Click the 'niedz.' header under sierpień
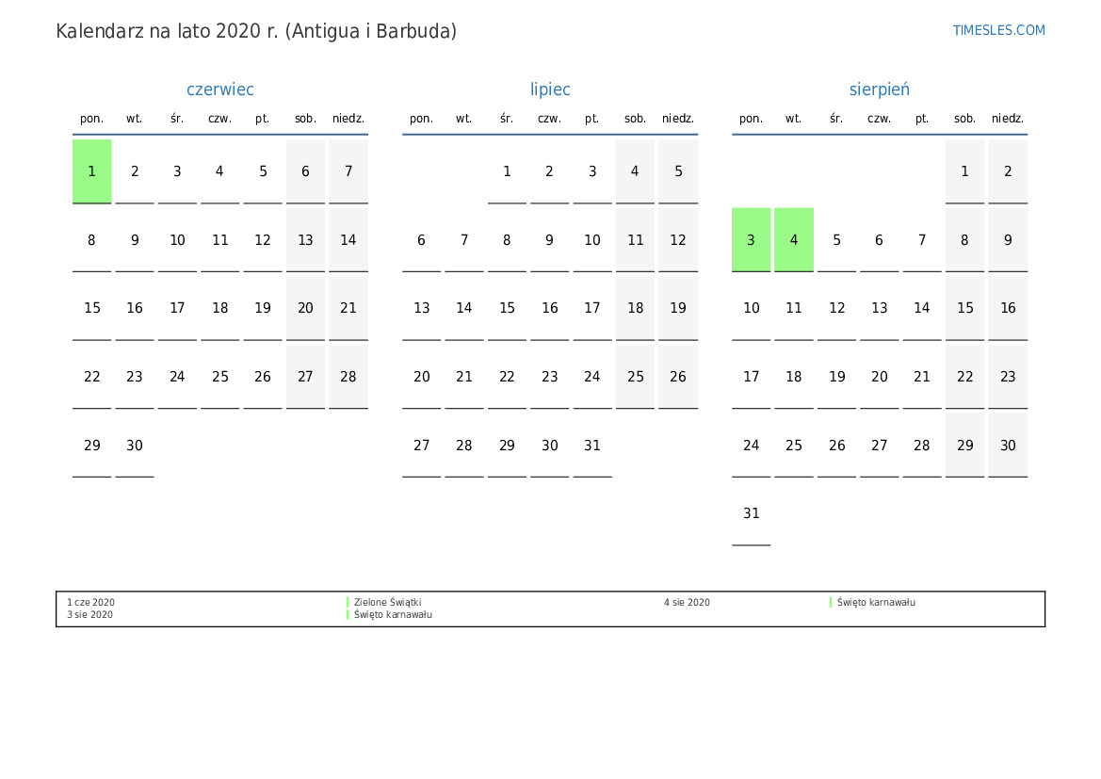 (1007, 119)
